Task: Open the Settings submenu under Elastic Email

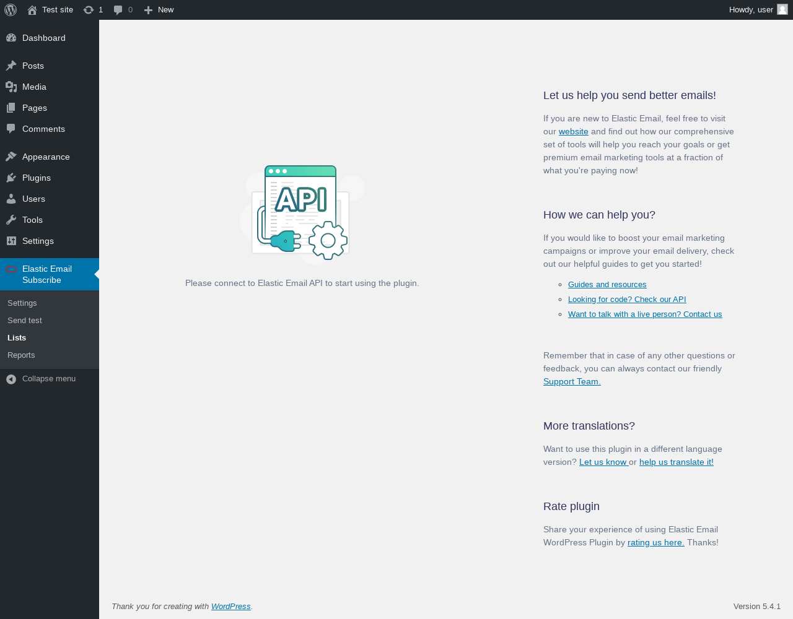Action: click(x=22, y=303)
